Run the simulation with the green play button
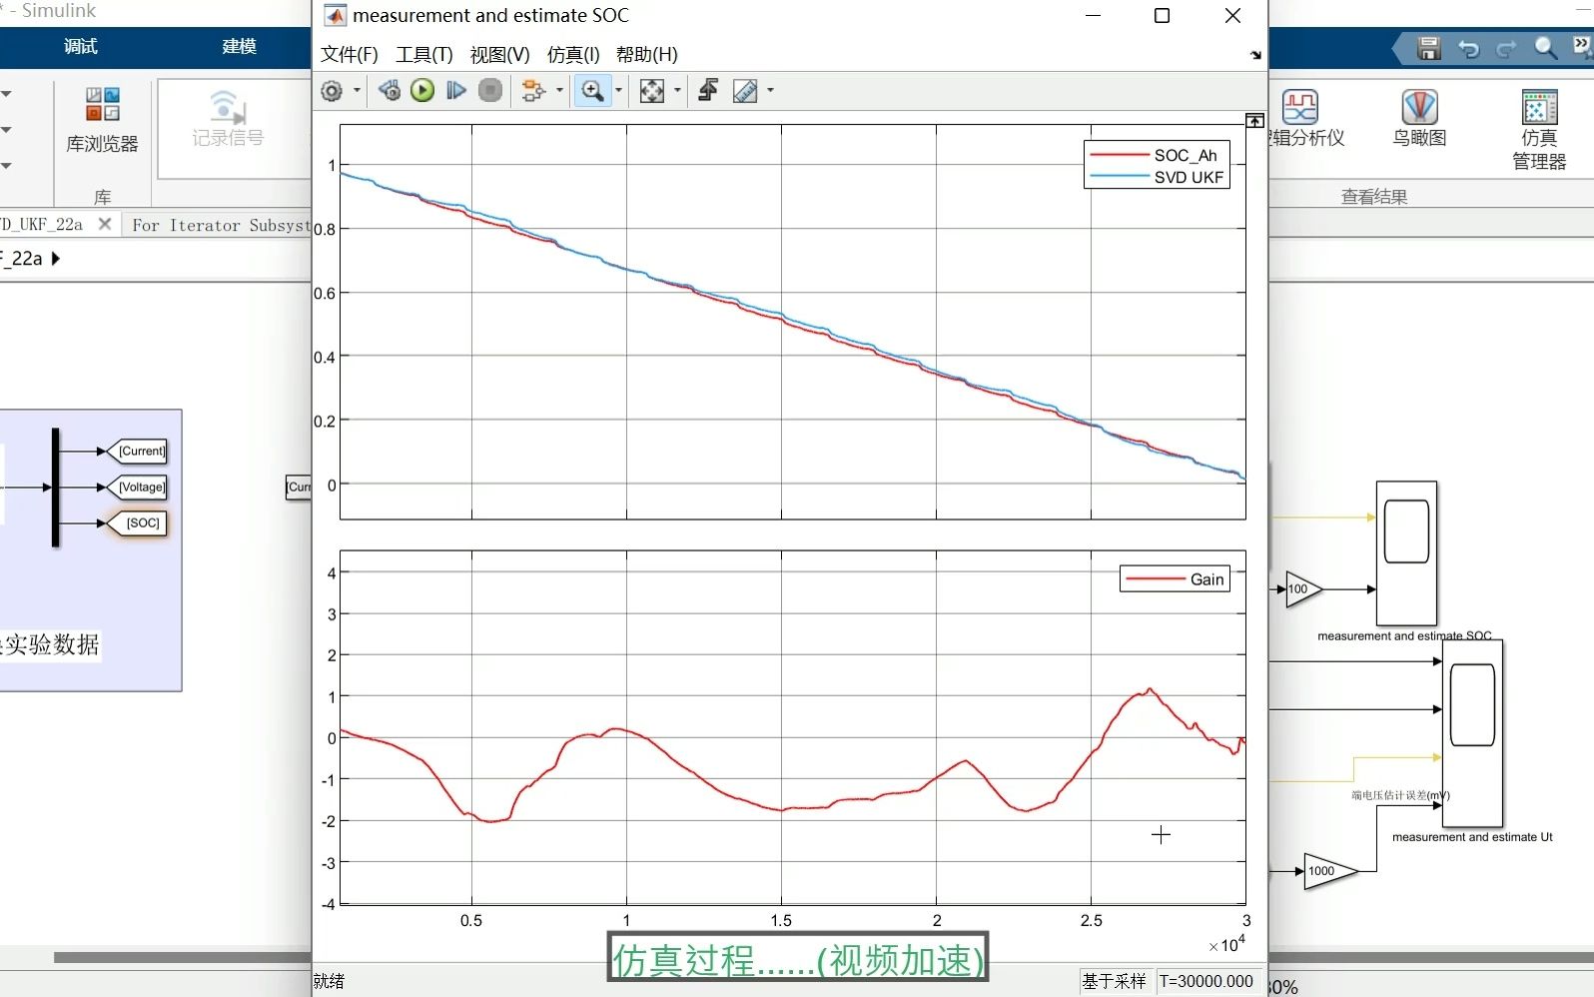This screenshot has width=1594, height=997. click(x=422, y=91)
